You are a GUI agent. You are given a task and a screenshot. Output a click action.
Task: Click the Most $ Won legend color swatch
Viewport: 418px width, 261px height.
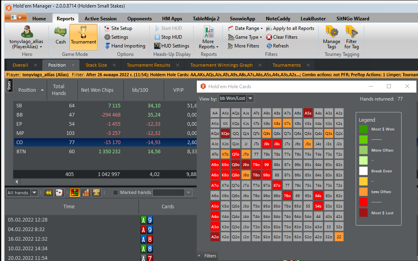(363, 129)
